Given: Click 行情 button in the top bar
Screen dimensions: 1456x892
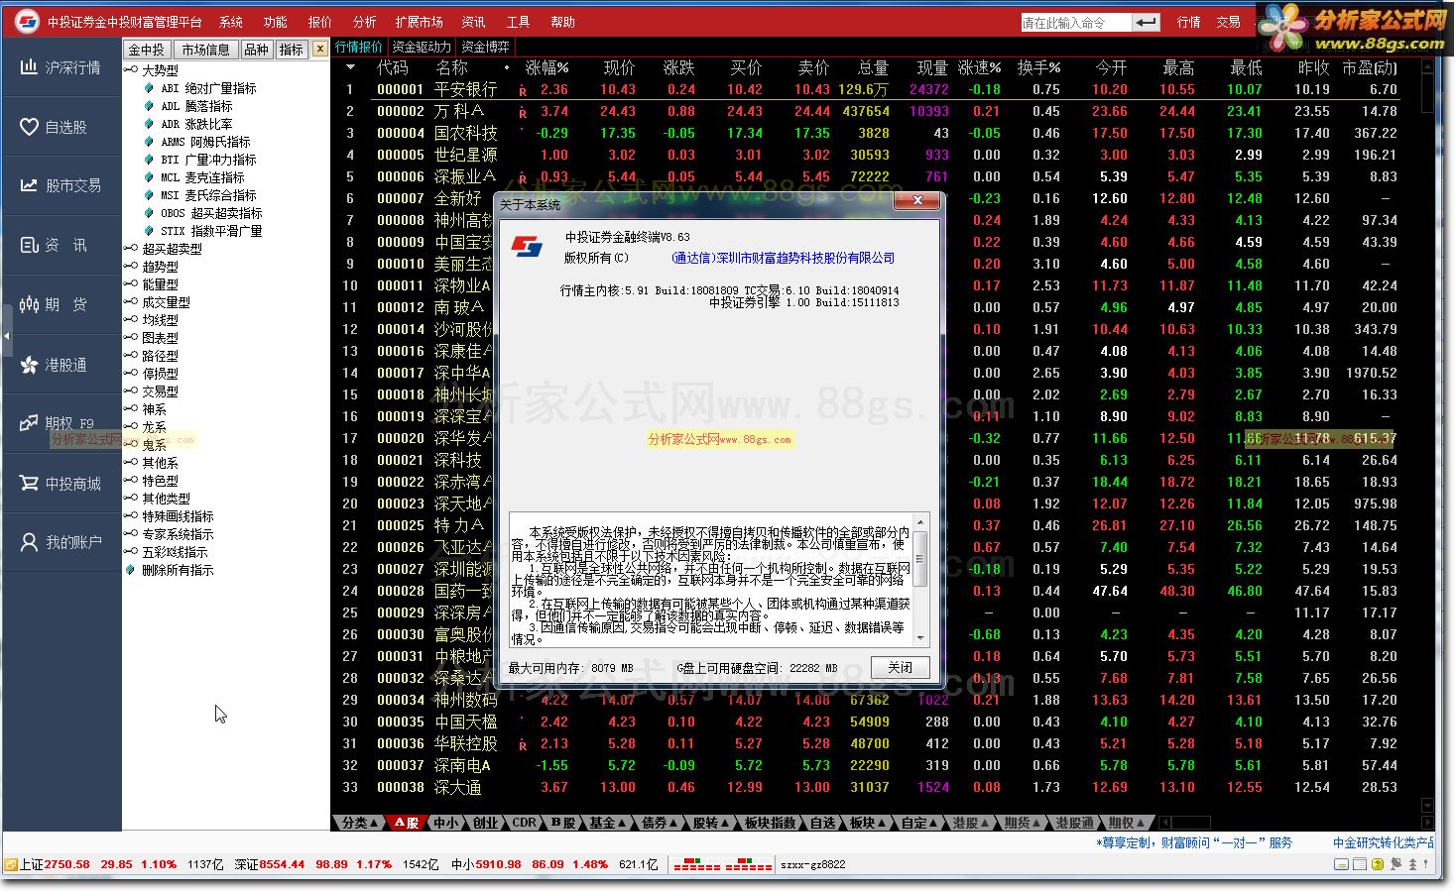Looking at the screenshot, I should 1188,22.
